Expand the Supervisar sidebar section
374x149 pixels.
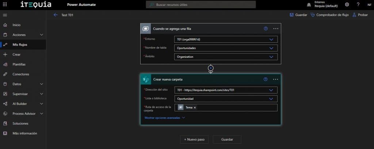(42, 94)
